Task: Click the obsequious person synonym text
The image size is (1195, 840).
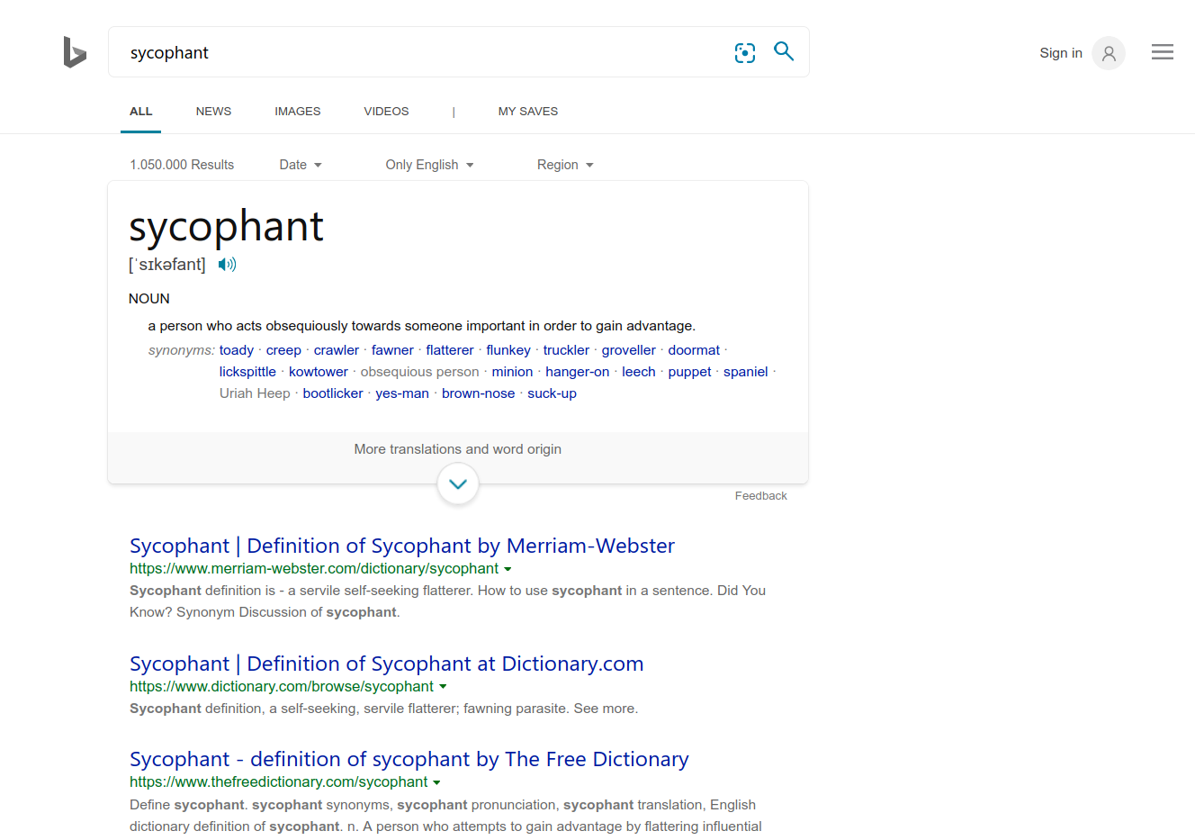Action: [x=420, y=372]
